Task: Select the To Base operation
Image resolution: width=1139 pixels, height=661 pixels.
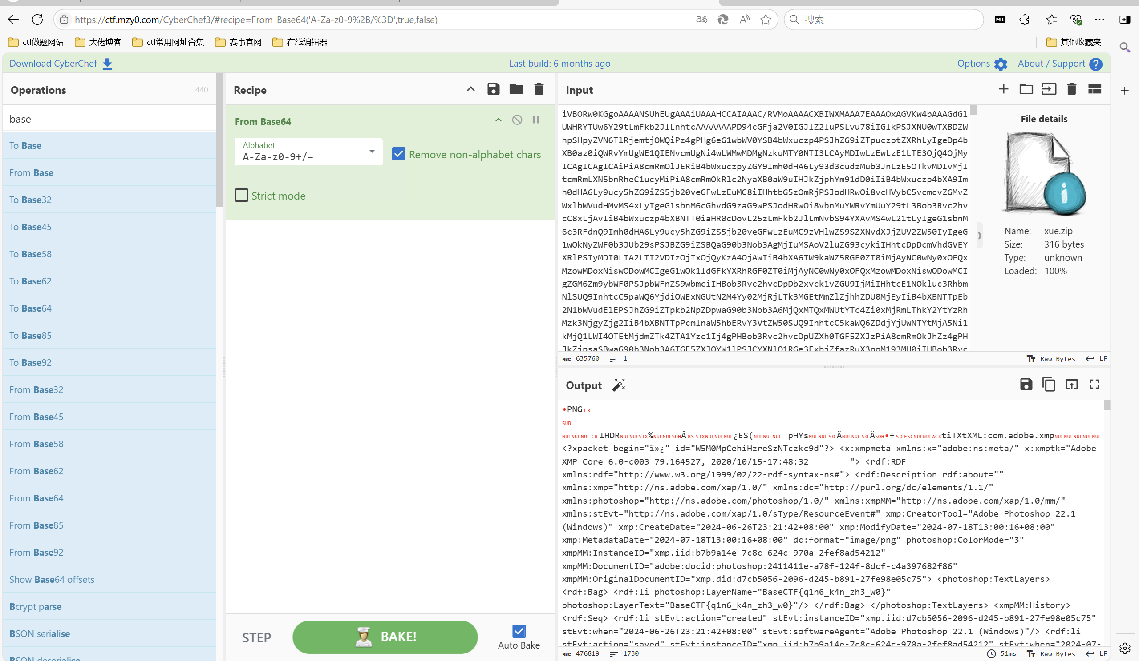Action: pos(109,145)
